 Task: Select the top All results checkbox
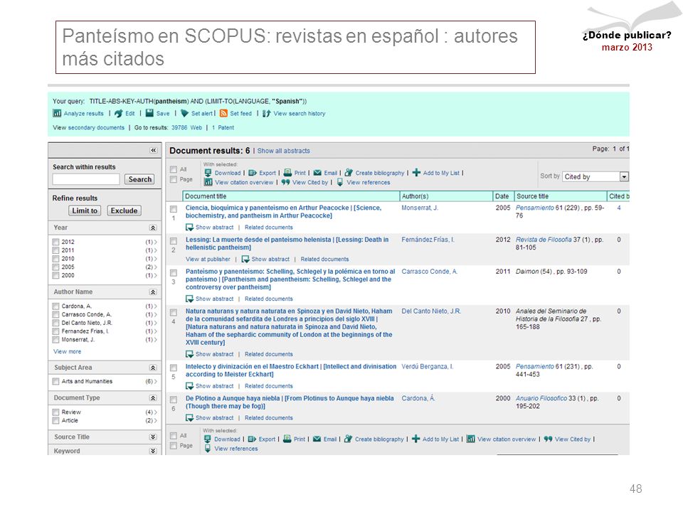click(174, 169)
